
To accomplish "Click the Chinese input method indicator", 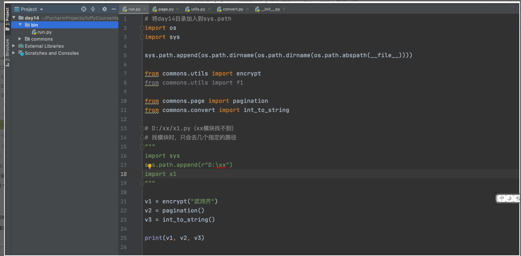I will [x=502, y=198].
